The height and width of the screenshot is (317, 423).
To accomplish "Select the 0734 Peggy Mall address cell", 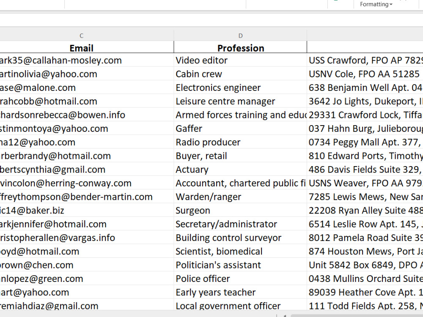I will (x=365, y=142).
